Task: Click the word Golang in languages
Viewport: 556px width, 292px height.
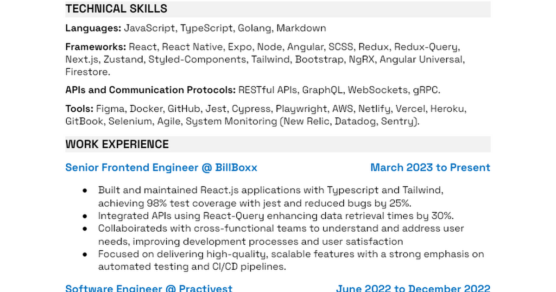Action: 255,28
